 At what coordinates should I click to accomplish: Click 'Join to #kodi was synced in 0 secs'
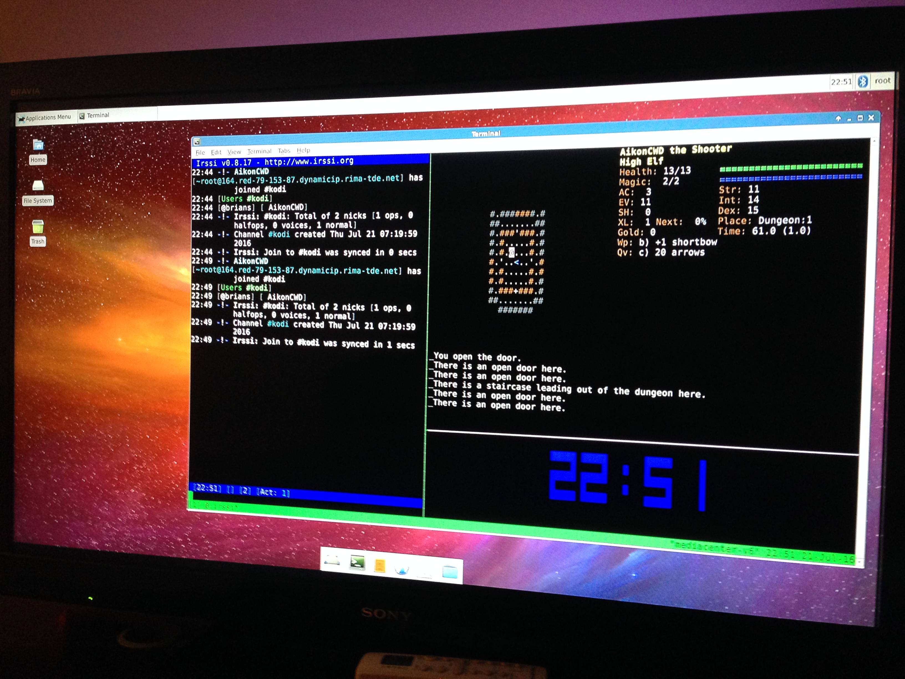coord(340,252)
